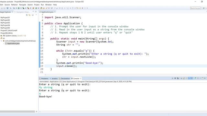The width and height of the screenshot is (207, 116).
Task: Toggle Link with Editor in Package Explorer
Action: (29, 15)
